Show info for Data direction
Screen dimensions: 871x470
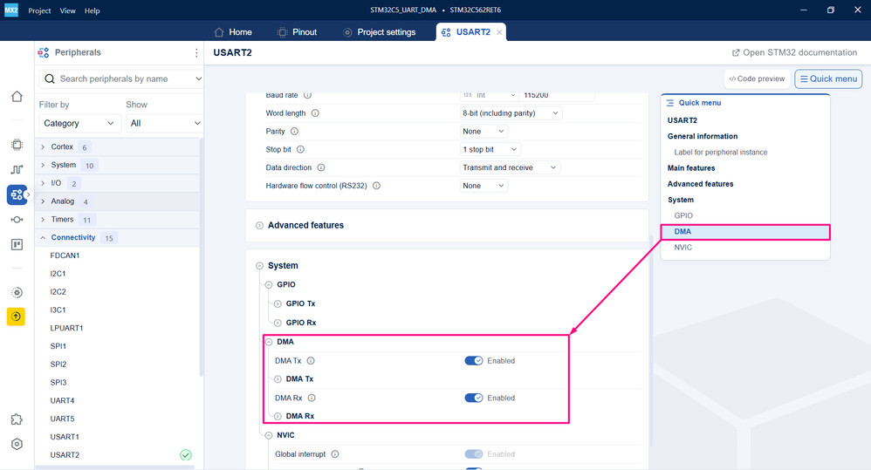pyautogui.click(x=321, y=167)
